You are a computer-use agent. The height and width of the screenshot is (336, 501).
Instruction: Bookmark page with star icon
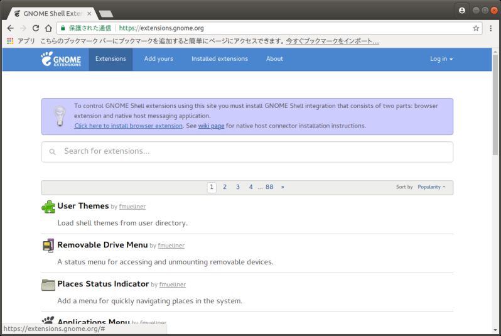[476, 28]
